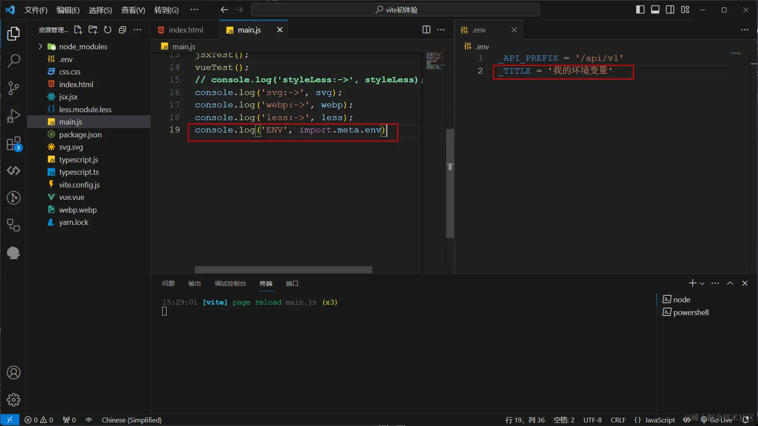Viewport: 758px width, 426px height.
Task: Refresh the explorer file tree
Action: coord(108,29)
